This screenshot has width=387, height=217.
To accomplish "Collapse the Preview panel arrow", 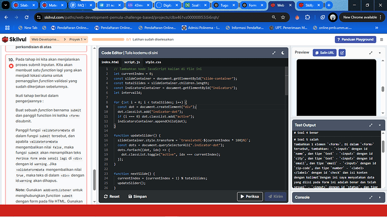I will (x=380, y=53).
